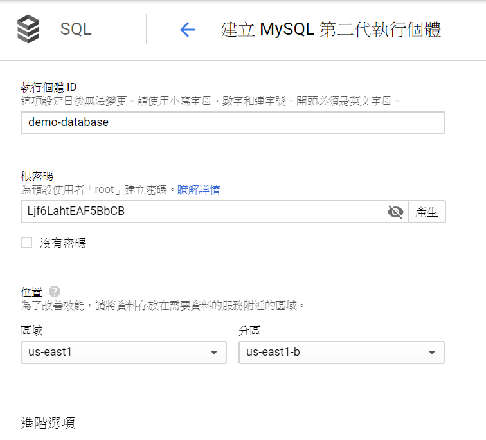This screenshot has height=440, width=486.
Task: Focus the demo-database instance ID field
Action: coord(233,123)
